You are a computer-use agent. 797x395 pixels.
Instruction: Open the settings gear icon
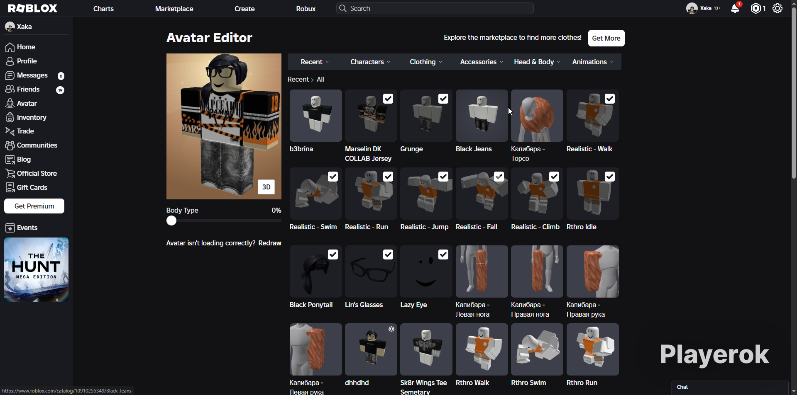point(777,8)
